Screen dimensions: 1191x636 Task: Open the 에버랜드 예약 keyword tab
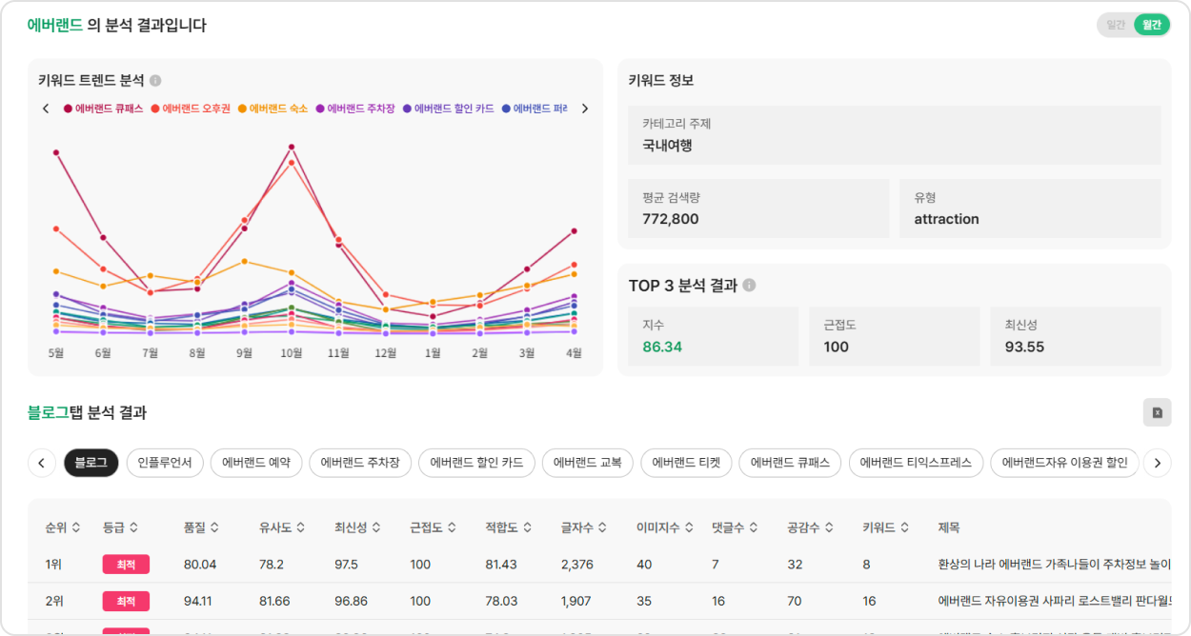tap(256, 463)
